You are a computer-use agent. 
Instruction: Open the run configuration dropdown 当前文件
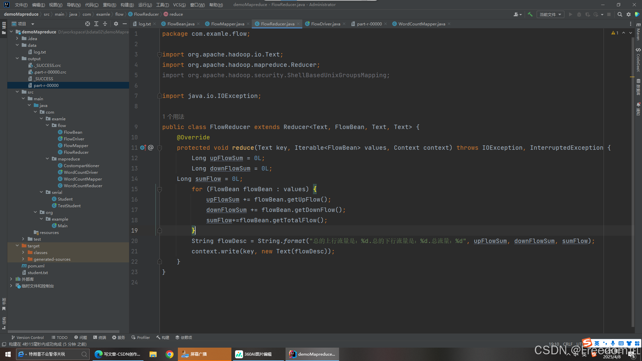pos(550,14)
